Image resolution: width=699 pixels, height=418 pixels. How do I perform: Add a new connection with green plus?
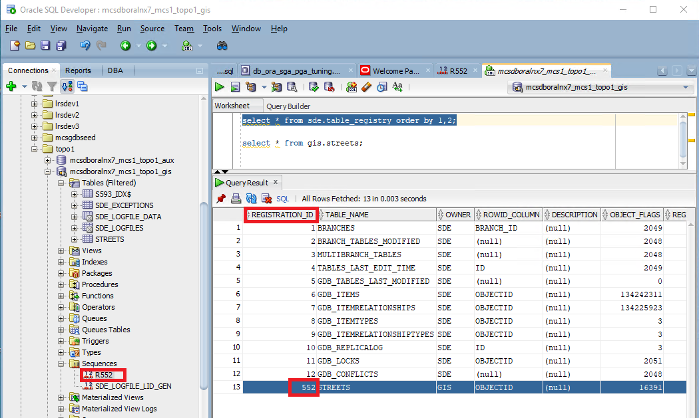click(11, 86)
